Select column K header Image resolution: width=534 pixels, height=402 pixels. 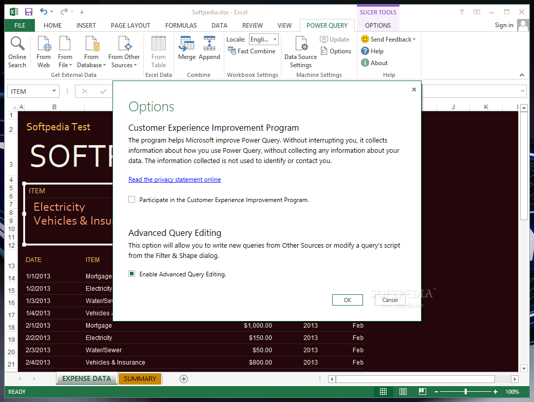tap(486, 107)
